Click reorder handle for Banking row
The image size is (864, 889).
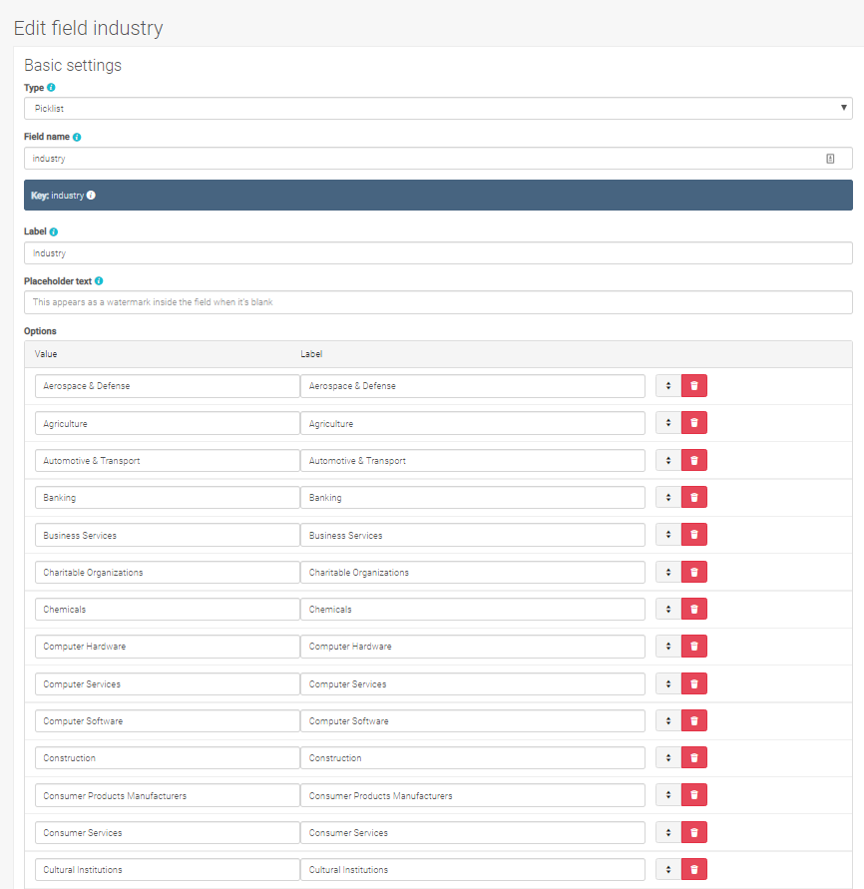point(668,497)
